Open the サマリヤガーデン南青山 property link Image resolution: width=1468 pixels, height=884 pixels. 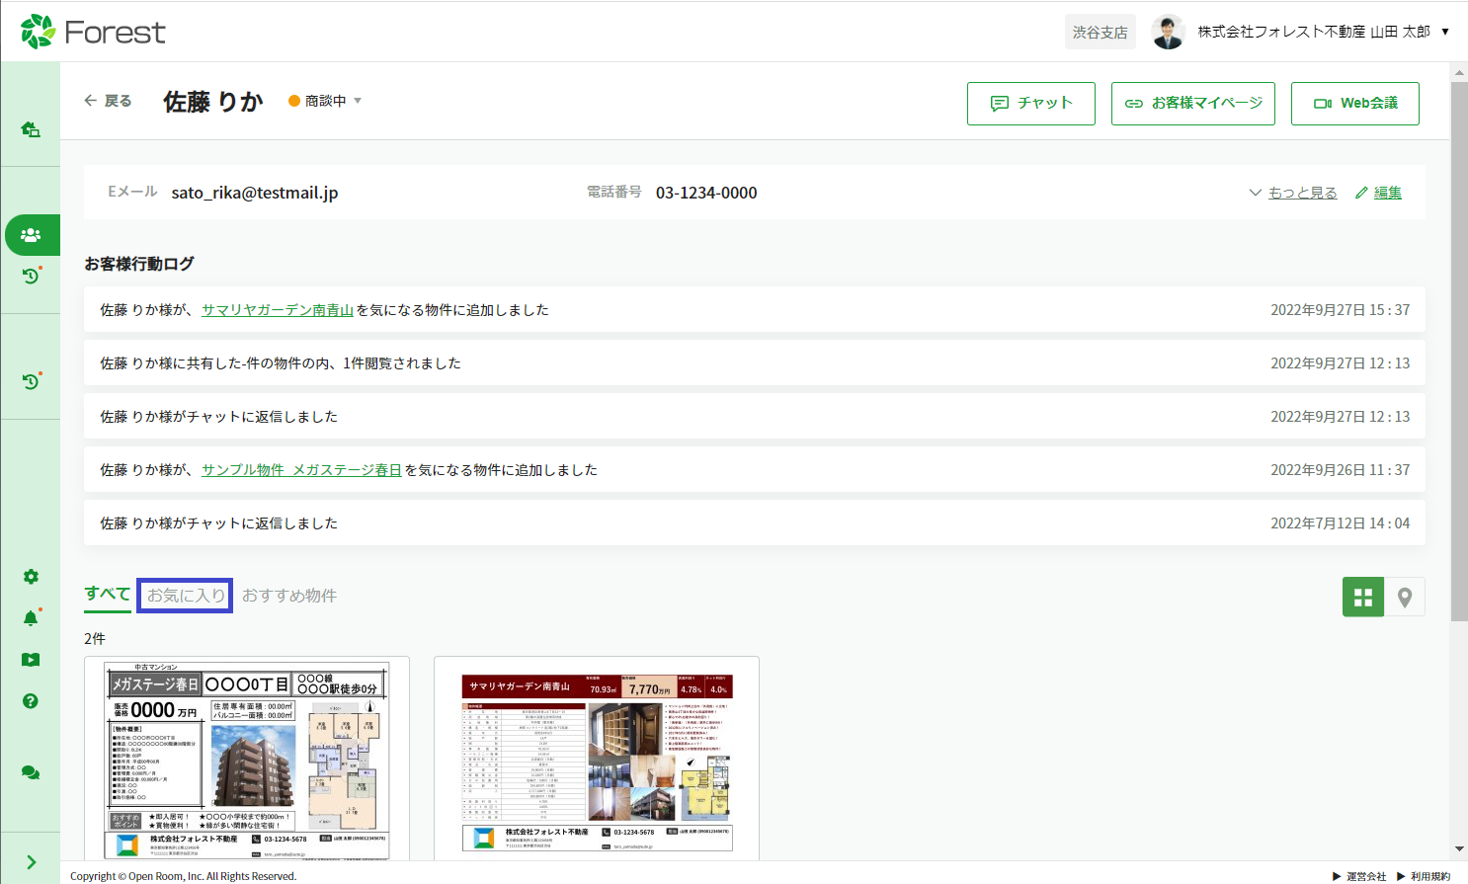(x=278, y=310)
